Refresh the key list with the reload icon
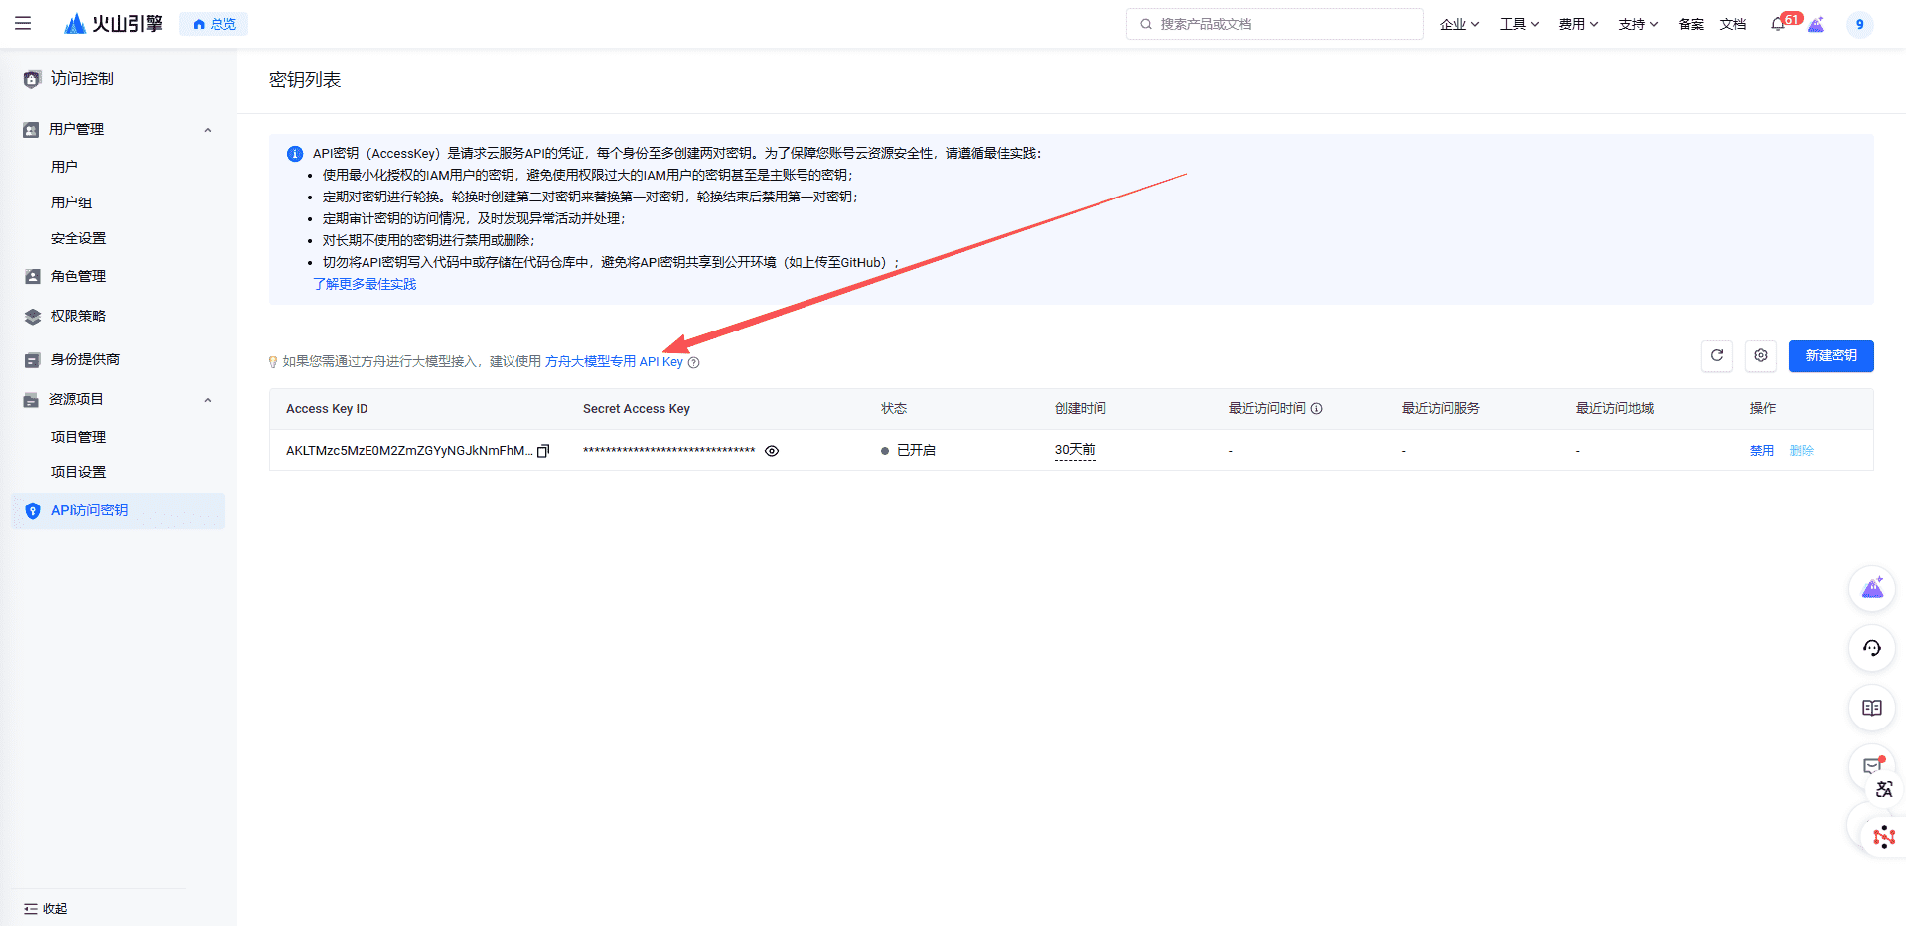 point(1717,355)
